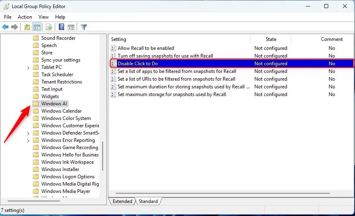Sort list by State column header

tap(271, 39)
